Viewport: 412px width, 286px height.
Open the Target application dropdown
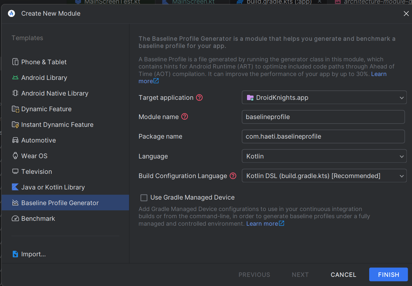coord(324,98)
